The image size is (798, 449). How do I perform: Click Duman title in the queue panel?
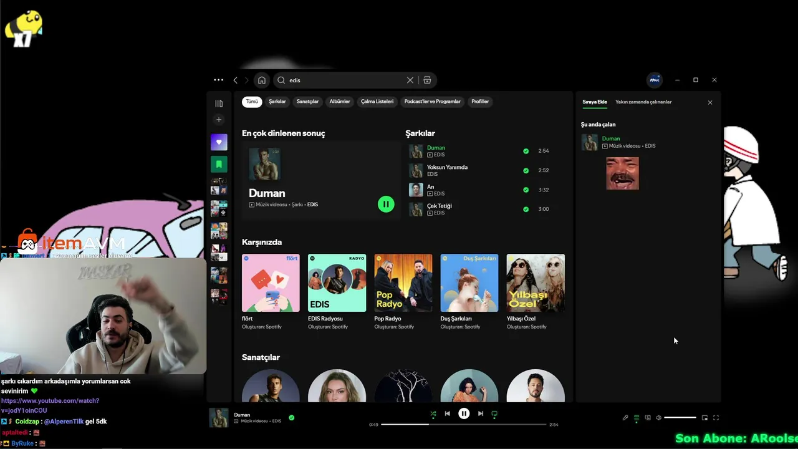(611, 138)
